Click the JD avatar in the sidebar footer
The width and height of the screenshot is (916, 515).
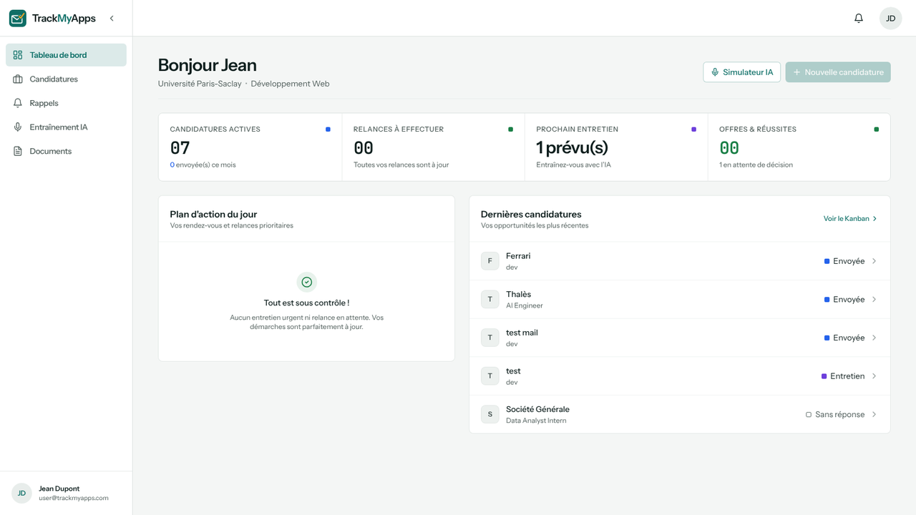coord(21,494)
